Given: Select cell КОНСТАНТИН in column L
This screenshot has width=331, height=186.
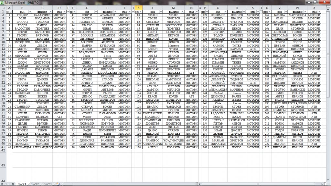Looking at the screenshot, I should pyautogui.click(x=153, y=113).
